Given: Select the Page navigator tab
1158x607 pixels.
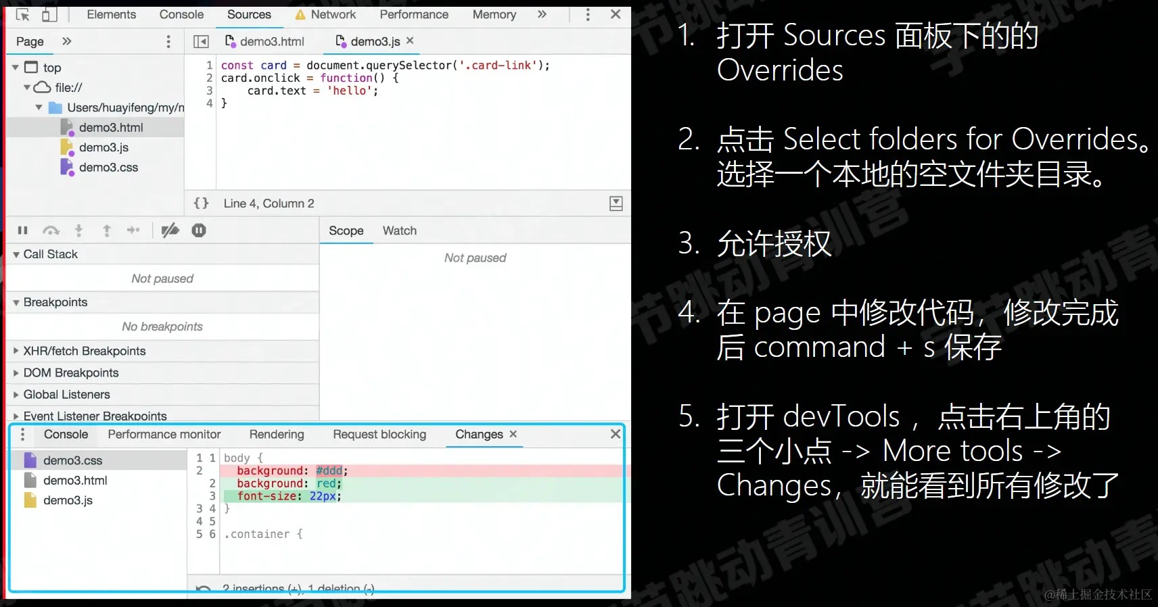Looking at the screenshot, I should [x=30, y=41].
